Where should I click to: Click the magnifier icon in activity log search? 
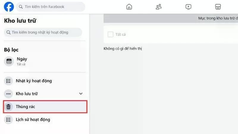pos(9,32)
